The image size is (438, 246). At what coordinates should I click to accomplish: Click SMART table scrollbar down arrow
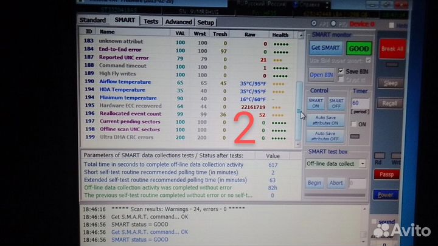click(x=298, y=144)
